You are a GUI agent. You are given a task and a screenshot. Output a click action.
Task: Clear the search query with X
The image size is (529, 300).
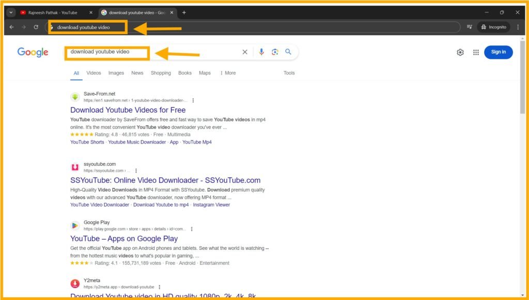pyautogui.click(x=245, y=52)
